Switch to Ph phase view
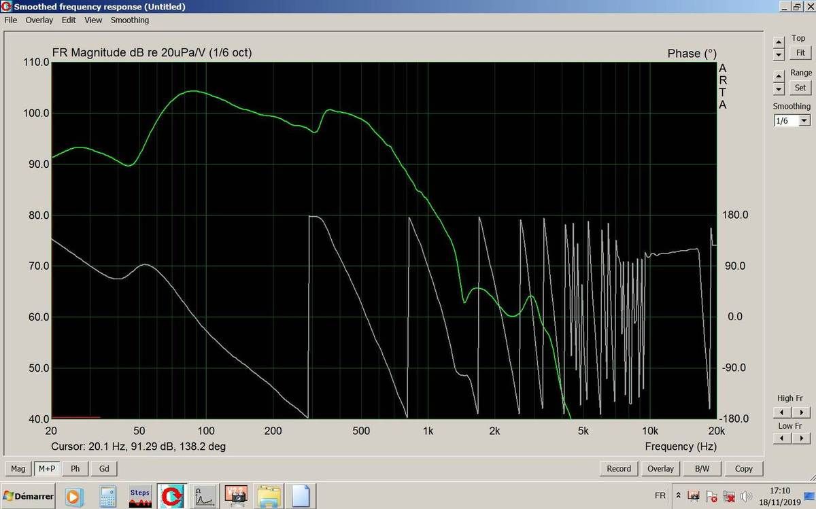 click(x=75, y=468)
